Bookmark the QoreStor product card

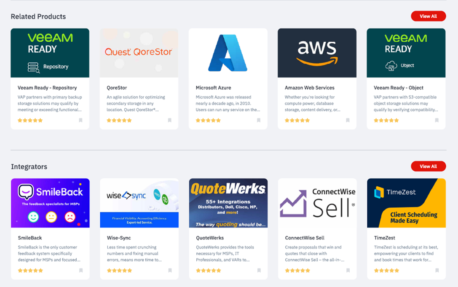pos(170,120)
